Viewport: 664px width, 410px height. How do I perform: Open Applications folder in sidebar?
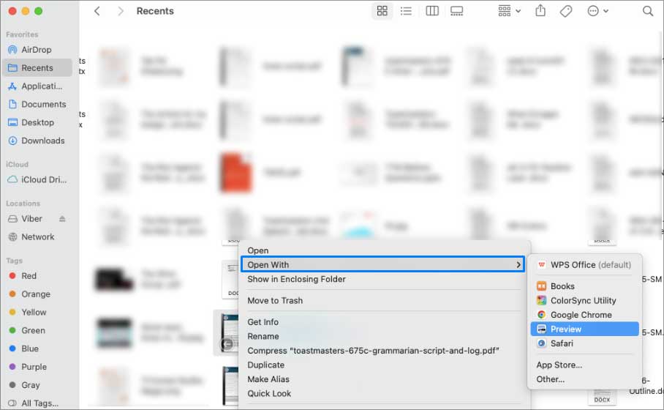(37, 86)
